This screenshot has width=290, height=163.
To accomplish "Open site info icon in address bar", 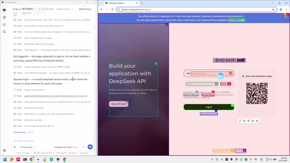I will [119, 10].
